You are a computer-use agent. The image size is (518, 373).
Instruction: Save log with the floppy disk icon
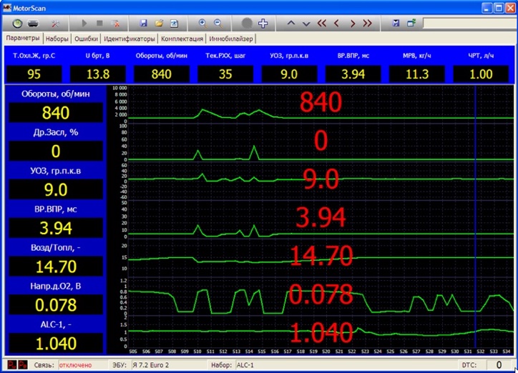tap(143, 23)
